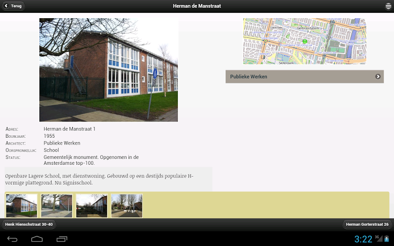Image resolution: width=394 pixels, height=246 pixels.
Task: Open the street map preview
Action: [x=304, y=41]
